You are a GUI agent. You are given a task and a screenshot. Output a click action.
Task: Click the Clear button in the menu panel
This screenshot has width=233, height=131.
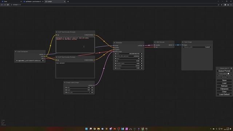tap(224, 92)
